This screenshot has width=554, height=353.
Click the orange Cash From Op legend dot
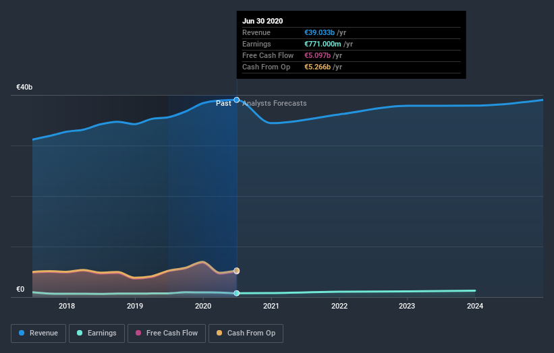coord(219,333)
